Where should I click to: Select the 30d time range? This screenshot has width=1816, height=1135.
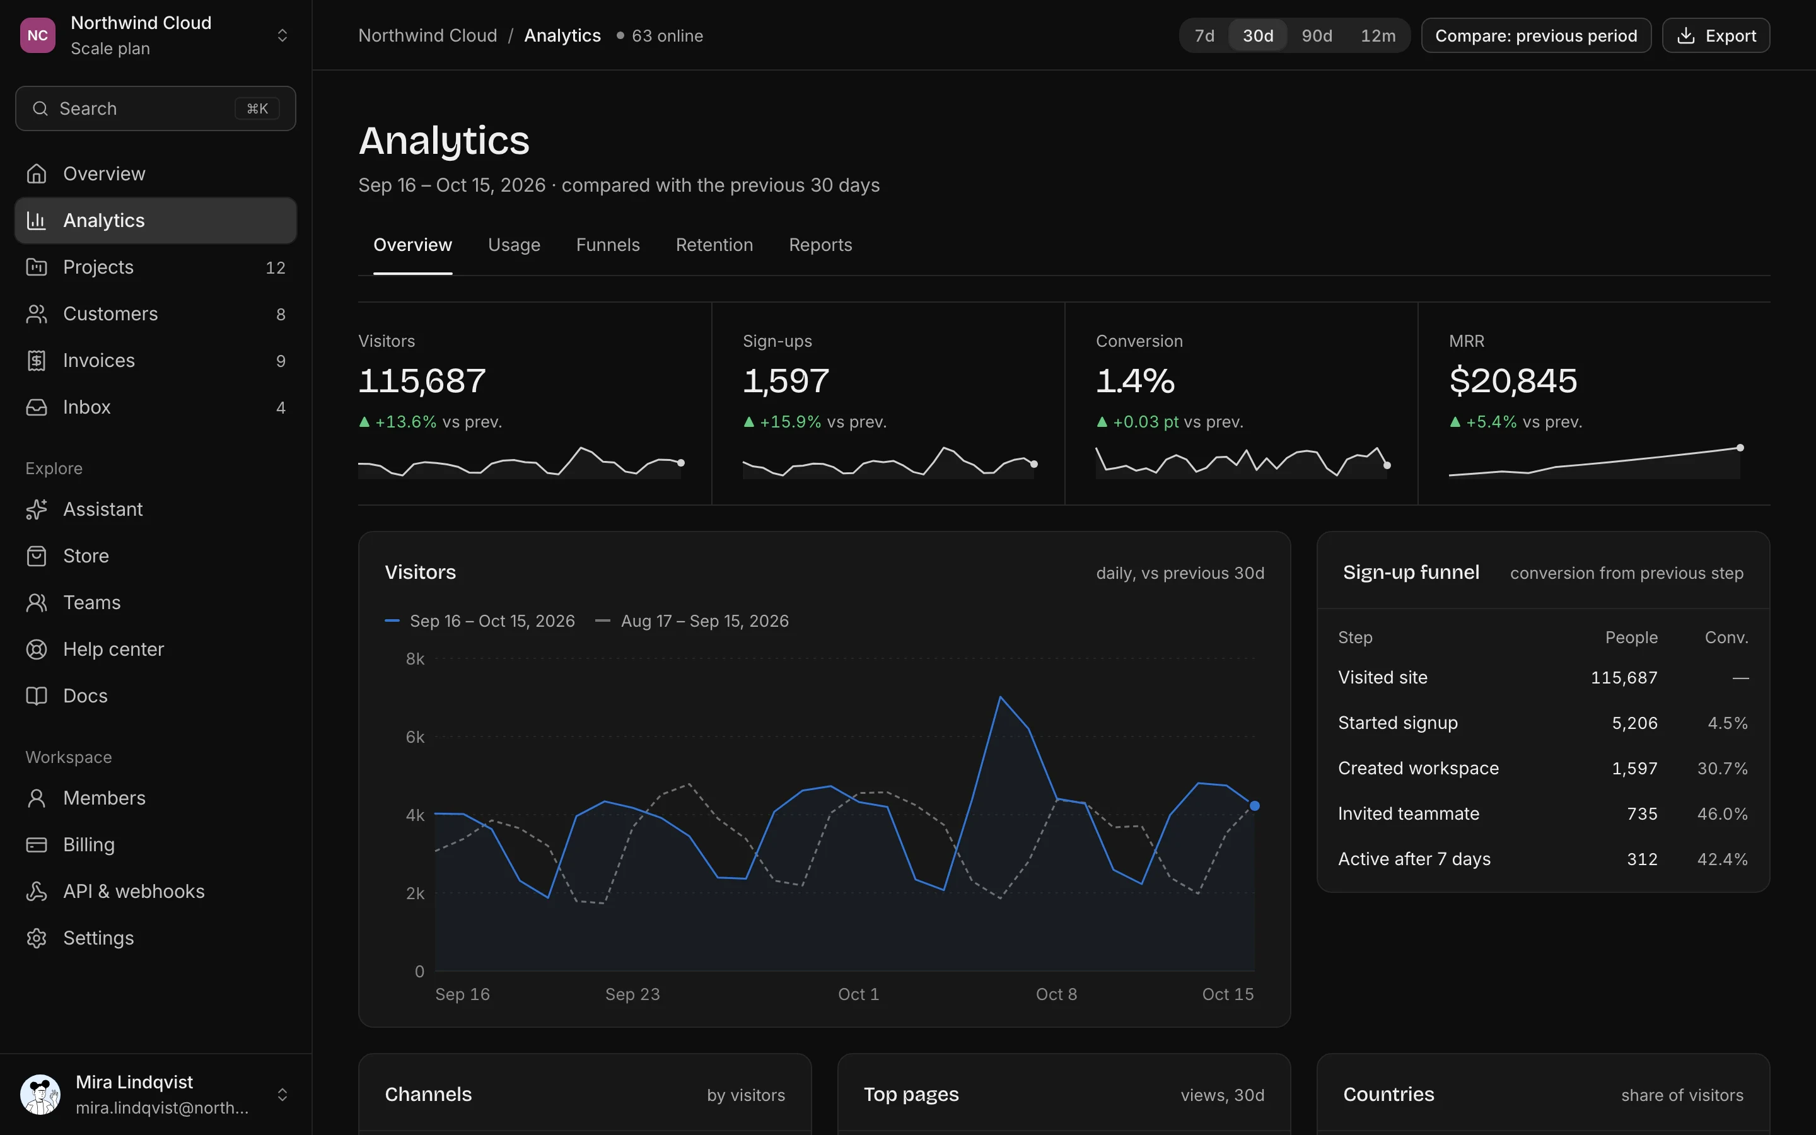point(1258,35)
